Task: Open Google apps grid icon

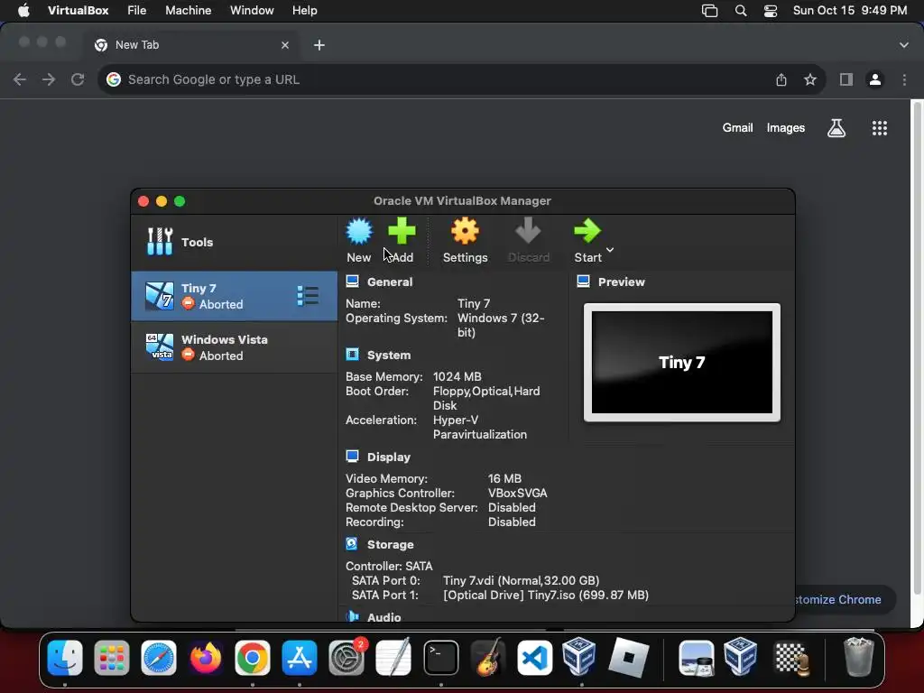Action: point(880,128)
